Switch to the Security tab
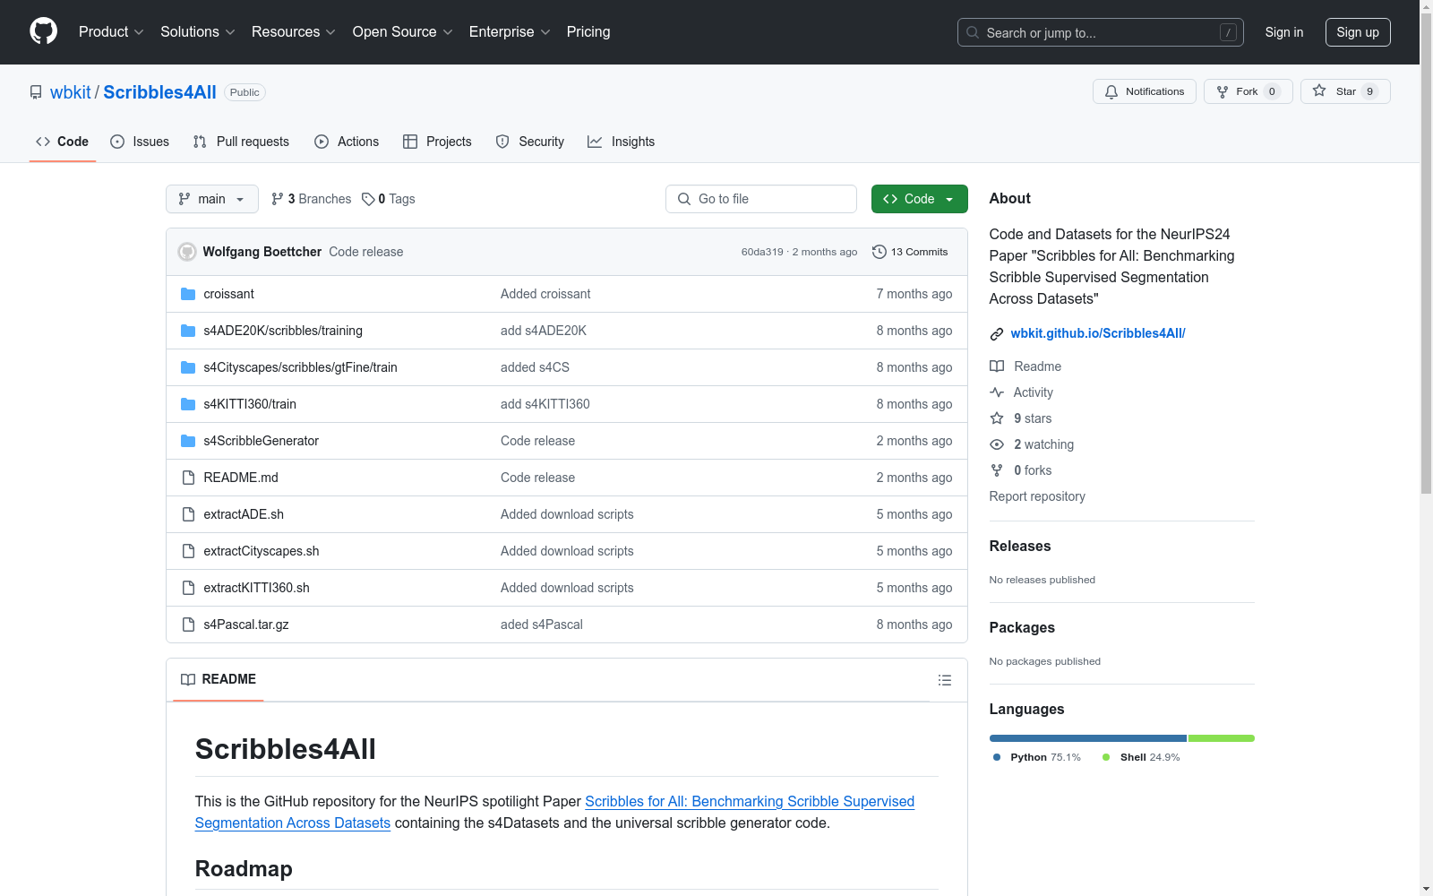This screenshot has height=896, width=1433. coord(530,142)
